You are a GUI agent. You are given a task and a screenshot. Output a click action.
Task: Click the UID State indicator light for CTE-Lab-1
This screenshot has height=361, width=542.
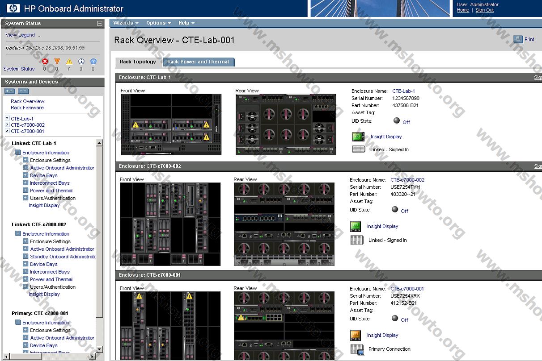pyautogui.click(x=396, y=120)
